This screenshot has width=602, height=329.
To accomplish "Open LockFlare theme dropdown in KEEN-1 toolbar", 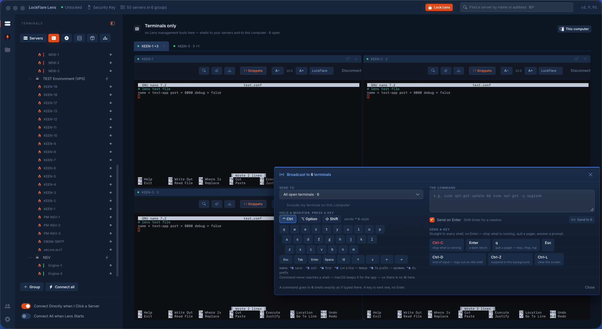I will (321, 71).
